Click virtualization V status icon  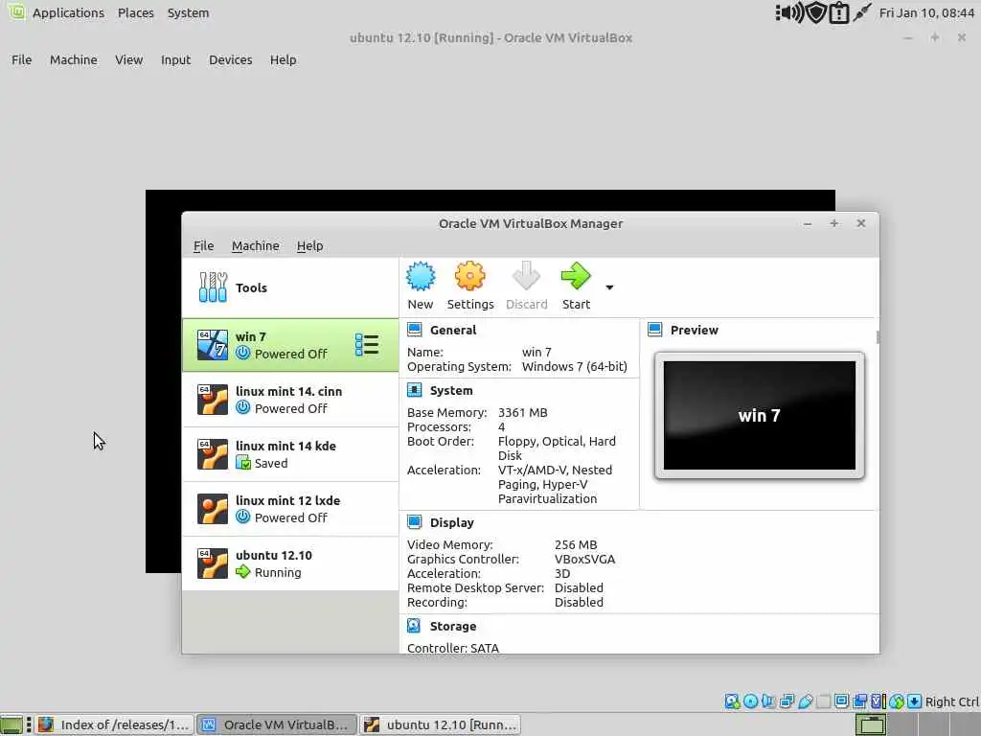[x=878, y=701]
